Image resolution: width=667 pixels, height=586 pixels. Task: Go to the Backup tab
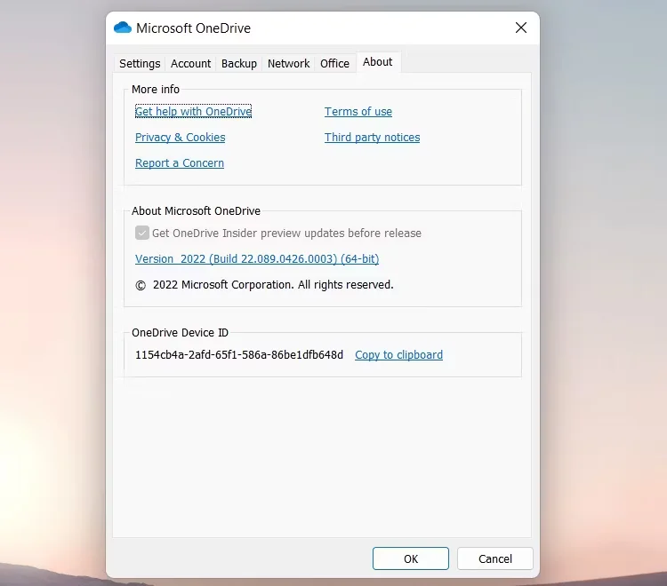239,64
